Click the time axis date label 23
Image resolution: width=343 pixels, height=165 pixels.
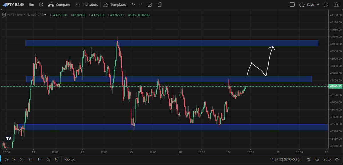pyautogui.click(x=131, y=152)
